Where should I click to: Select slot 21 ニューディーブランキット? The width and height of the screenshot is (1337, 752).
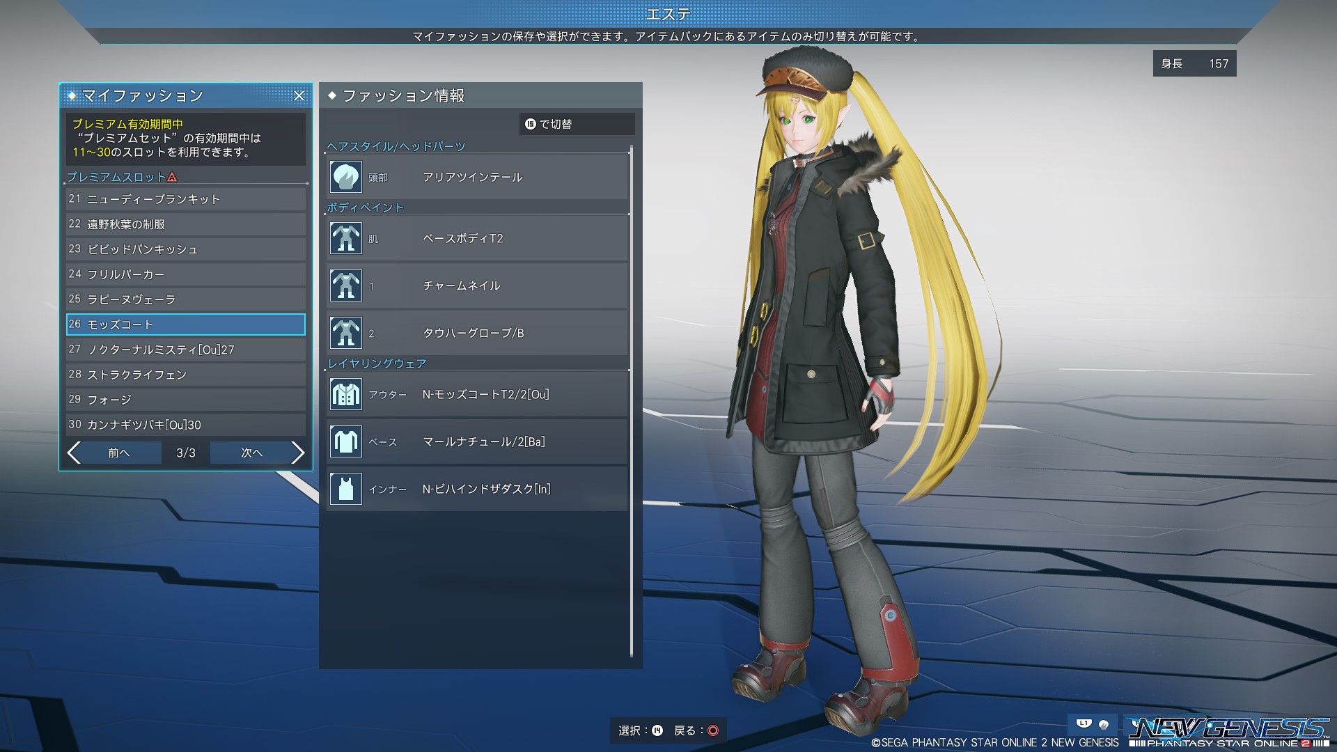(x=186, y=199)
